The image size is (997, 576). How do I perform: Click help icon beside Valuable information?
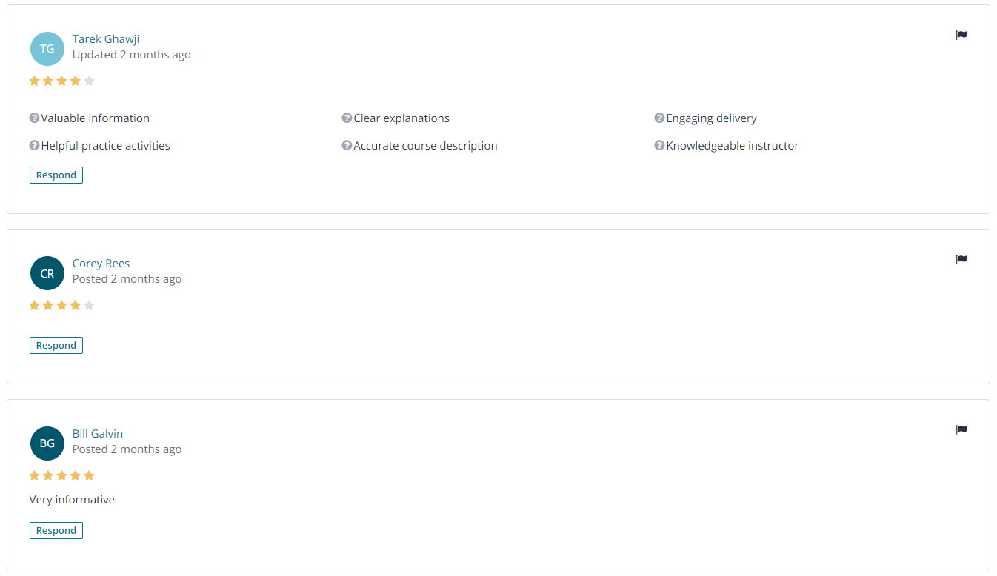(34, 118)
